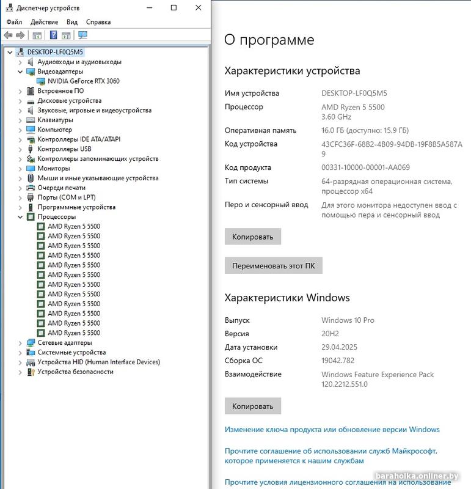Image resolution: width=471 pixels, height=489 pixels.
Task: Click the Компьютер monitor icon
Action: pyautogui.click(x=31, y=130)
